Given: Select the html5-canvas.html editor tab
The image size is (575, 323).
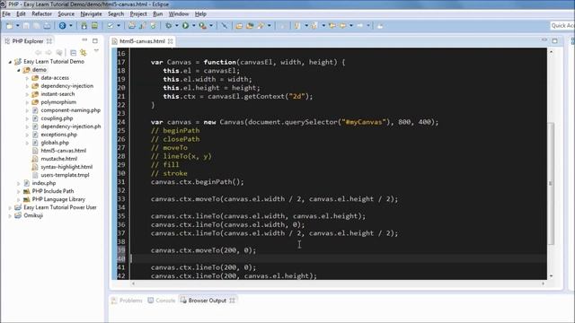Looking at the screenshot, I should 142,41.
